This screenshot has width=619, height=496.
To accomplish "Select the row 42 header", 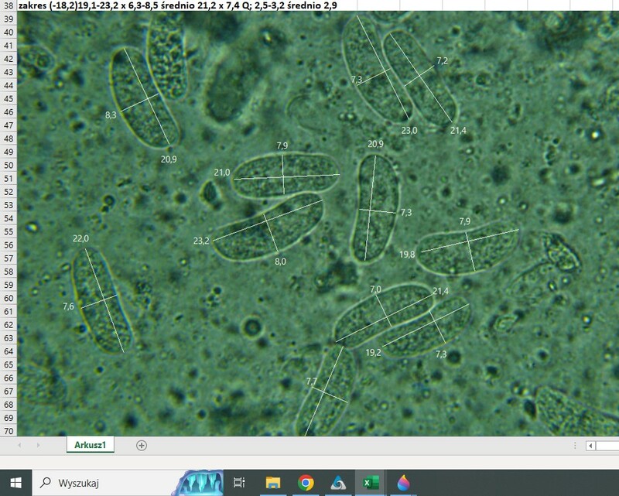I will point(9,59).
